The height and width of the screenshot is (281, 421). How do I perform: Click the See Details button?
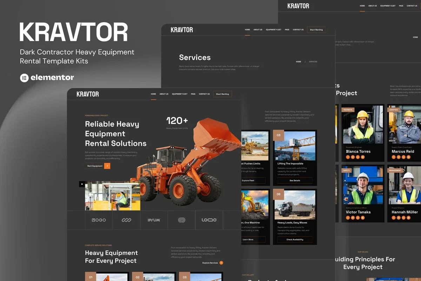point(295,181)
